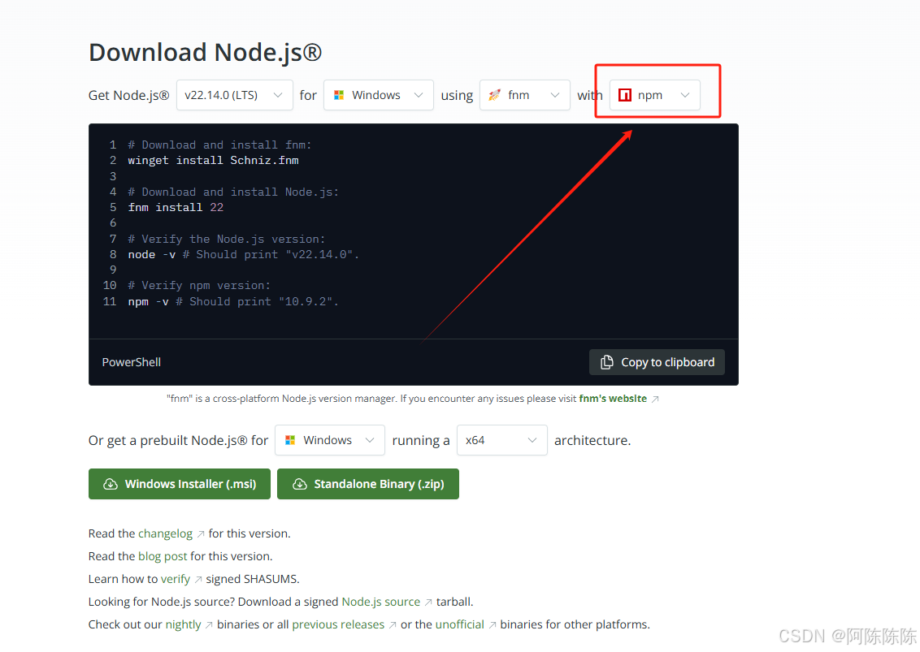
Task: Open the npm package manager dropdown
Action: (655, 95)
